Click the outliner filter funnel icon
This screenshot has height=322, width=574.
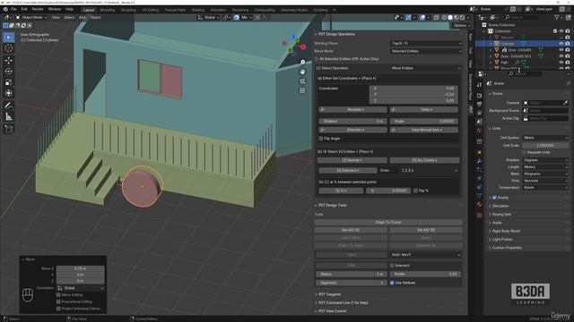click(557, 17)
